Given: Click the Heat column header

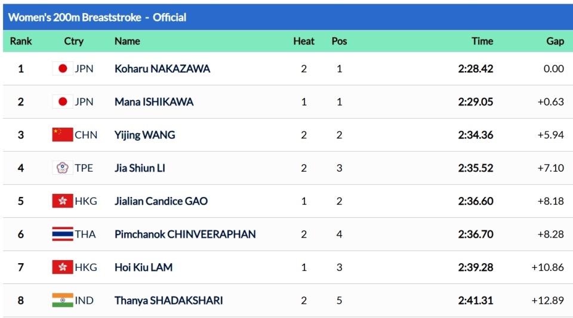Looking at the screenshot, I should click(304, 41).
